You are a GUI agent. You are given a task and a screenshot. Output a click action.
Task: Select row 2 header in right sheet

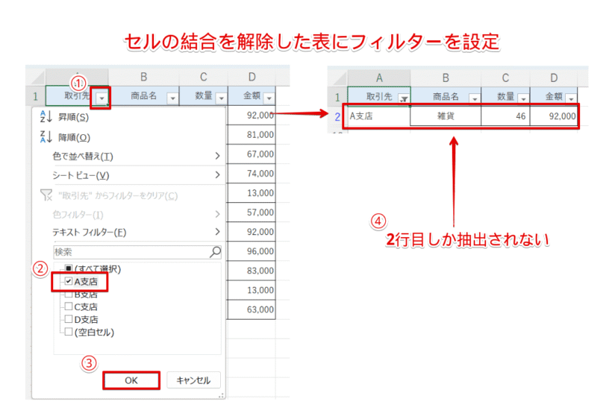(x=337, y=116)
